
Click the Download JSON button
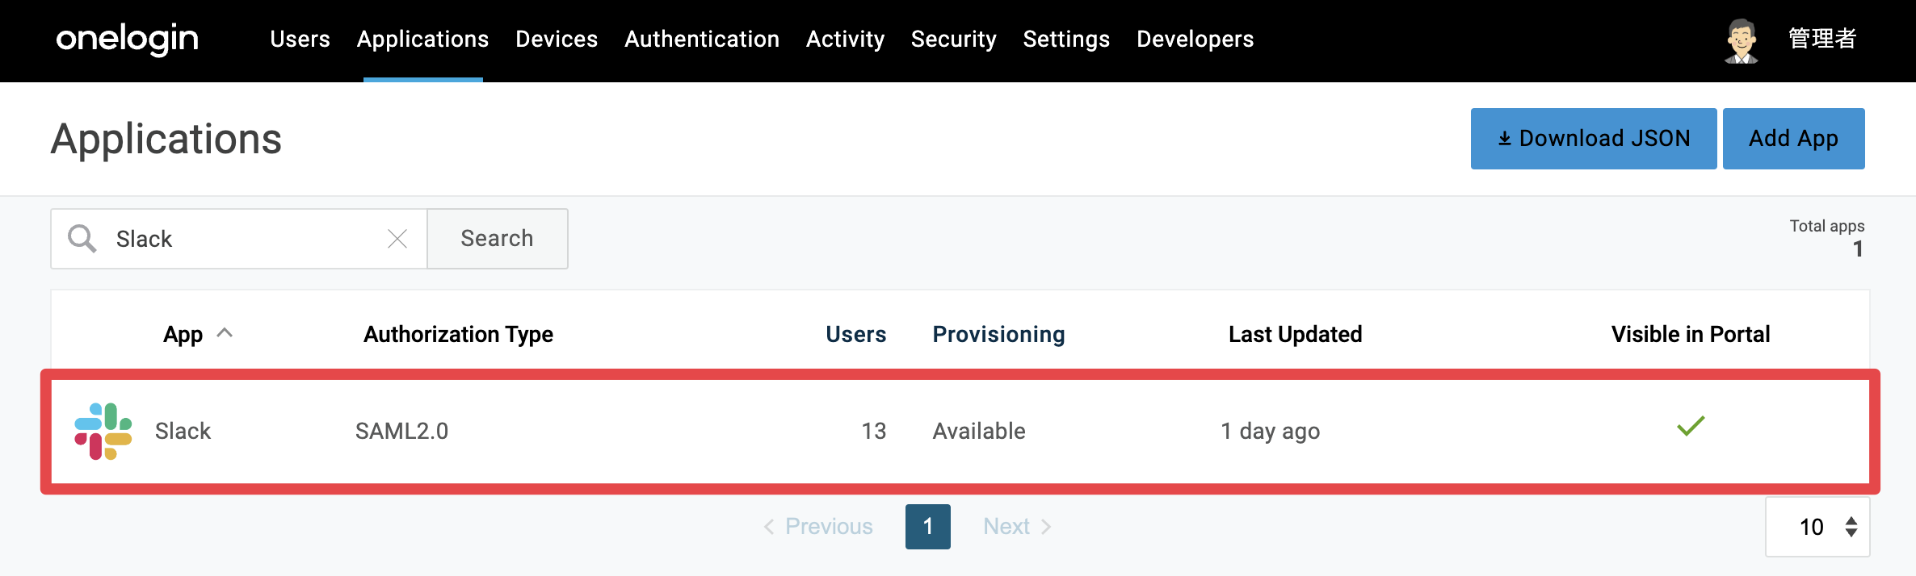[1594, 139]
